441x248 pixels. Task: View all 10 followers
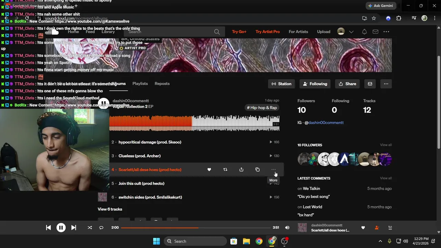point(386,145)
